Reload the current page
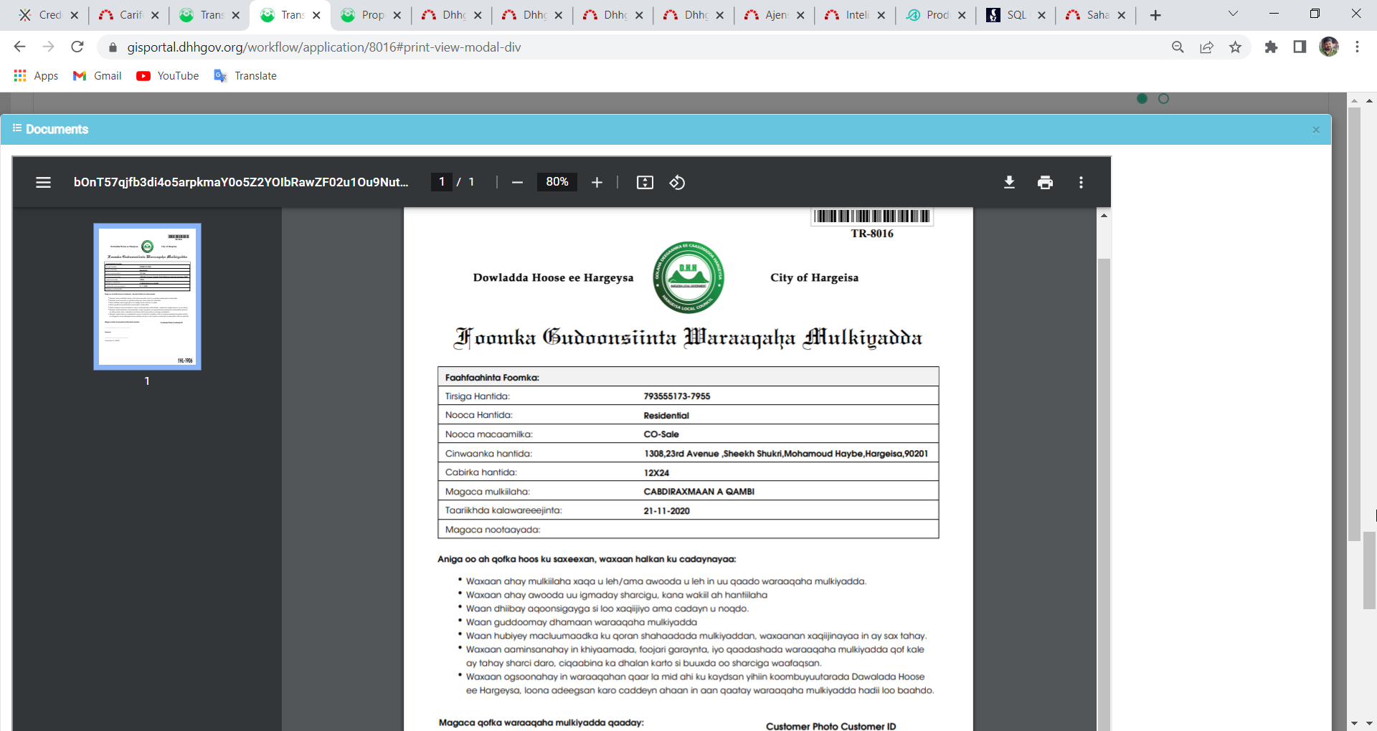 click(x=77, y=47)
